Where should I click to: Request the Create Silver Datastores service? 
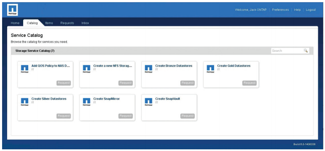click(63, 116)
